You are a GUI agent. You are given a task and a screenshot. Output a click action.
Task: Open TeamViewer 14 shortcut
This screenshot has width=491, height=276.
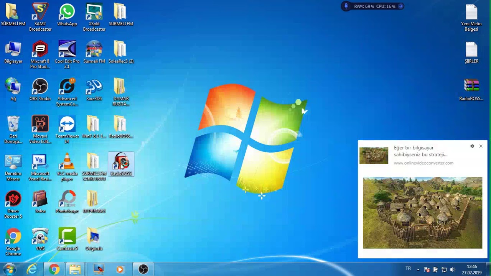(67, 130)
